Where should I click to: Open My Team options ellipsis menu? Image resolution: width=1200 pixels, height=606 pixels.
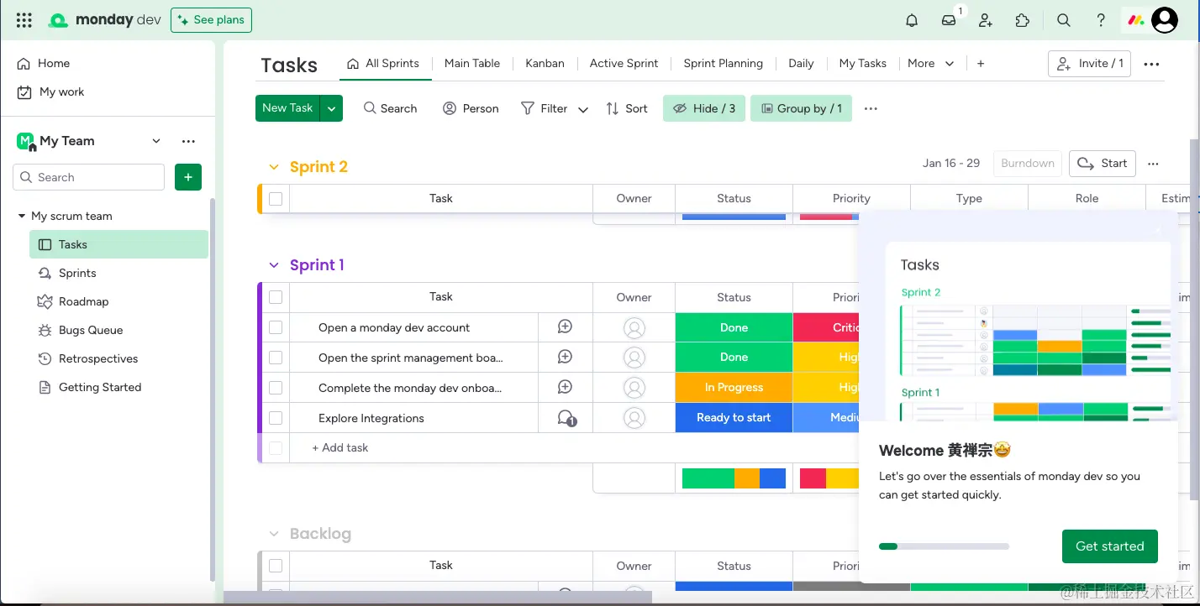(x=188, y=141)
